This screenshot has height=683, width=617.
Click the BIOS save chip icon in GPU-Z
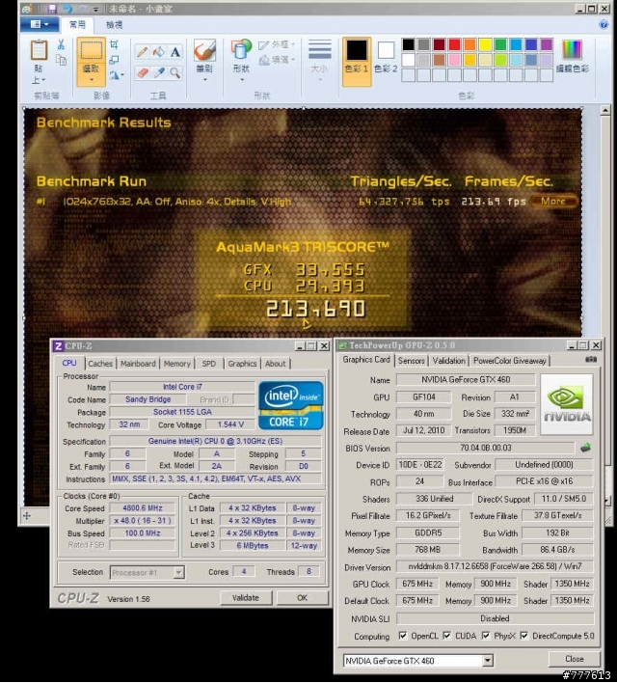[585, 448]
